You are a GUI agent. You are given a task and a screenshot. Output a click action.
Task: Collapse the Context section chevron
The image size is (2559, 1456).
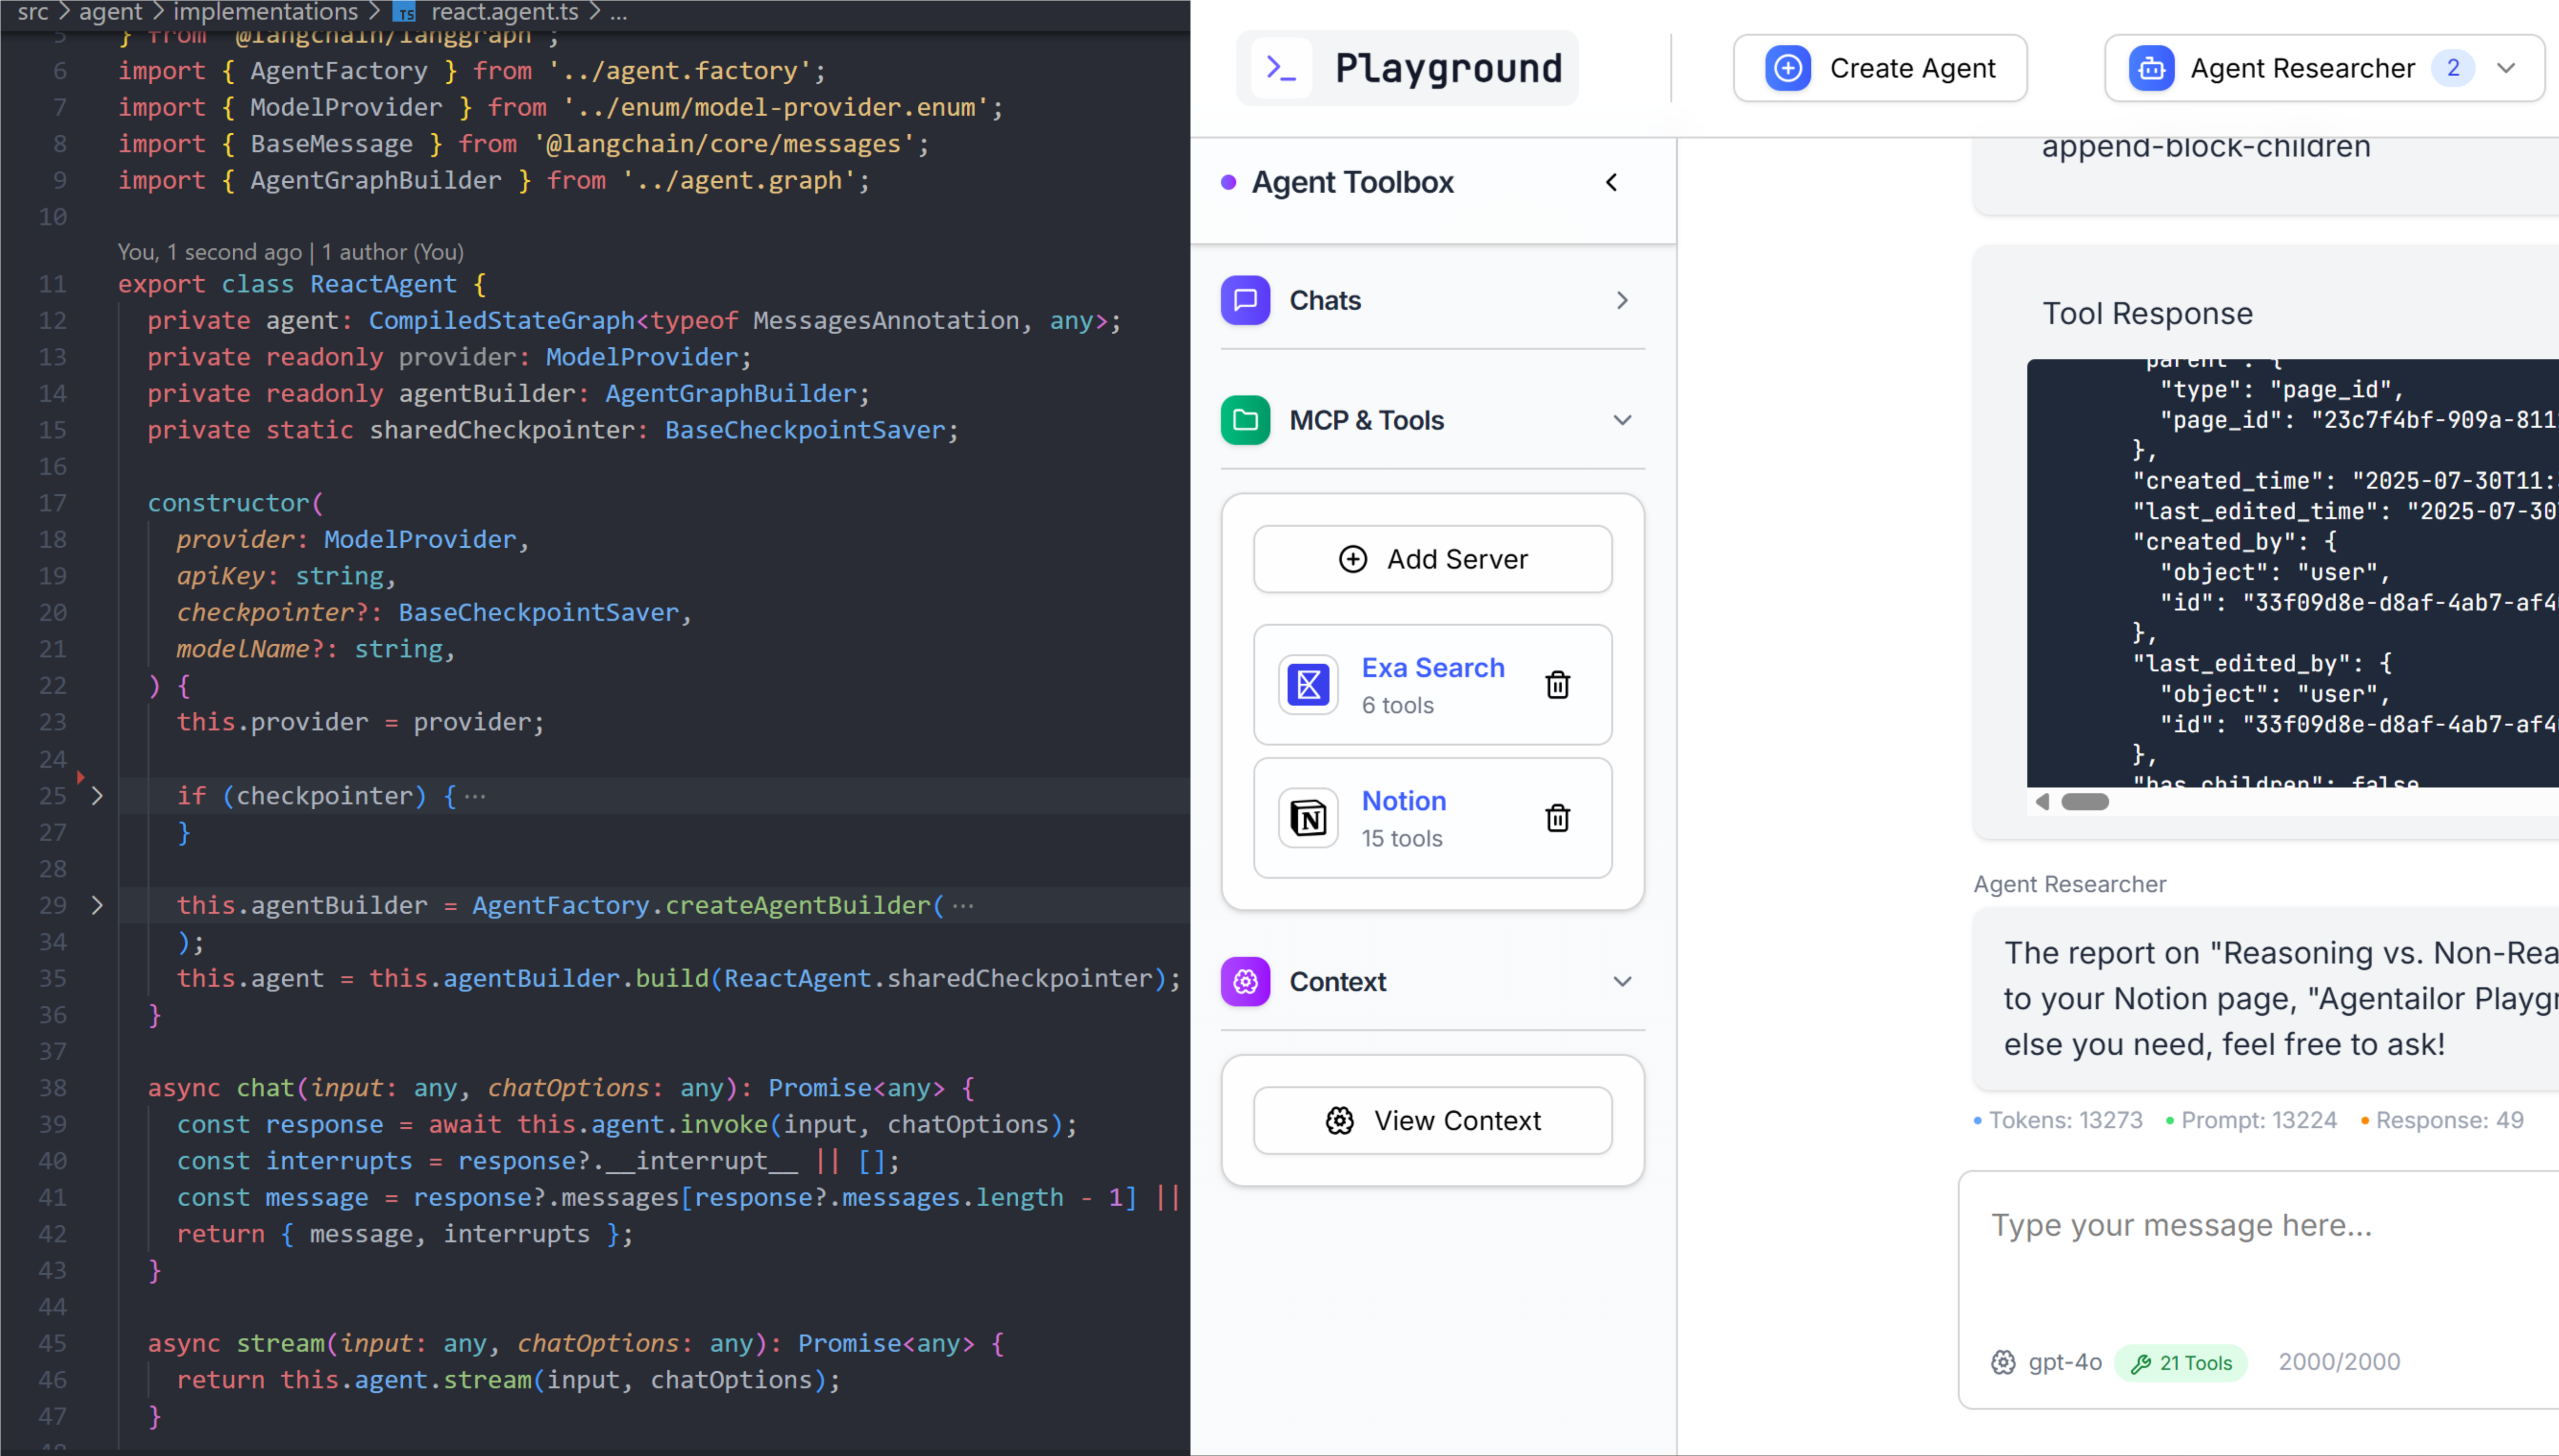(1623, 981)
